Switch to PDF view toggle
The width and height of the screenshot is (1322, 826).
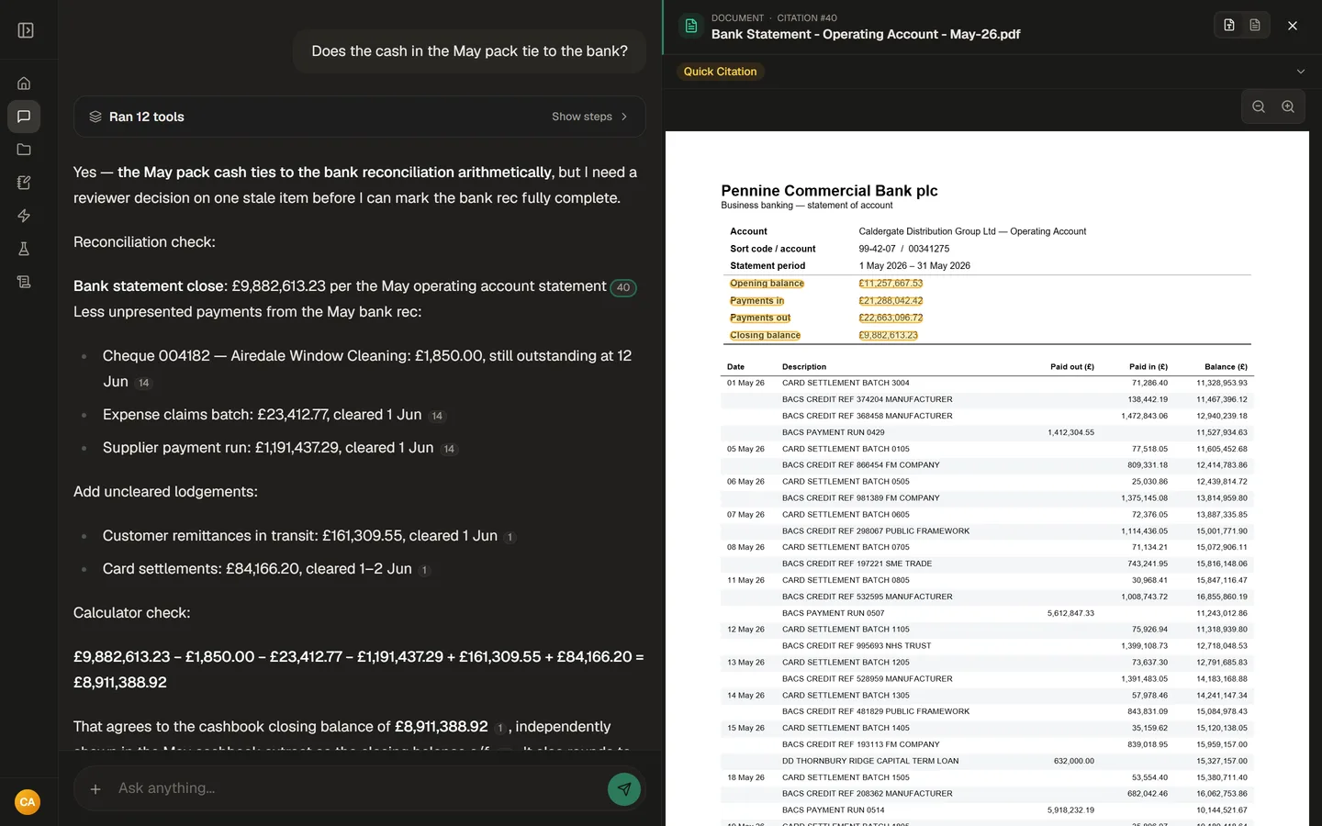point(1229,26)
